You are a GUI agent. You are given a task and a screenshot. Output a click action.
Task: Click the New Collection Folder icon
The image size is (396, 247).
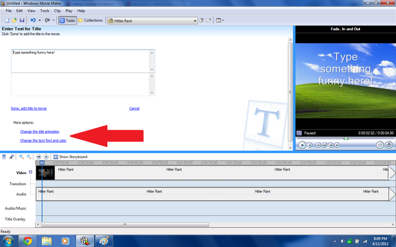coord(209,20)
